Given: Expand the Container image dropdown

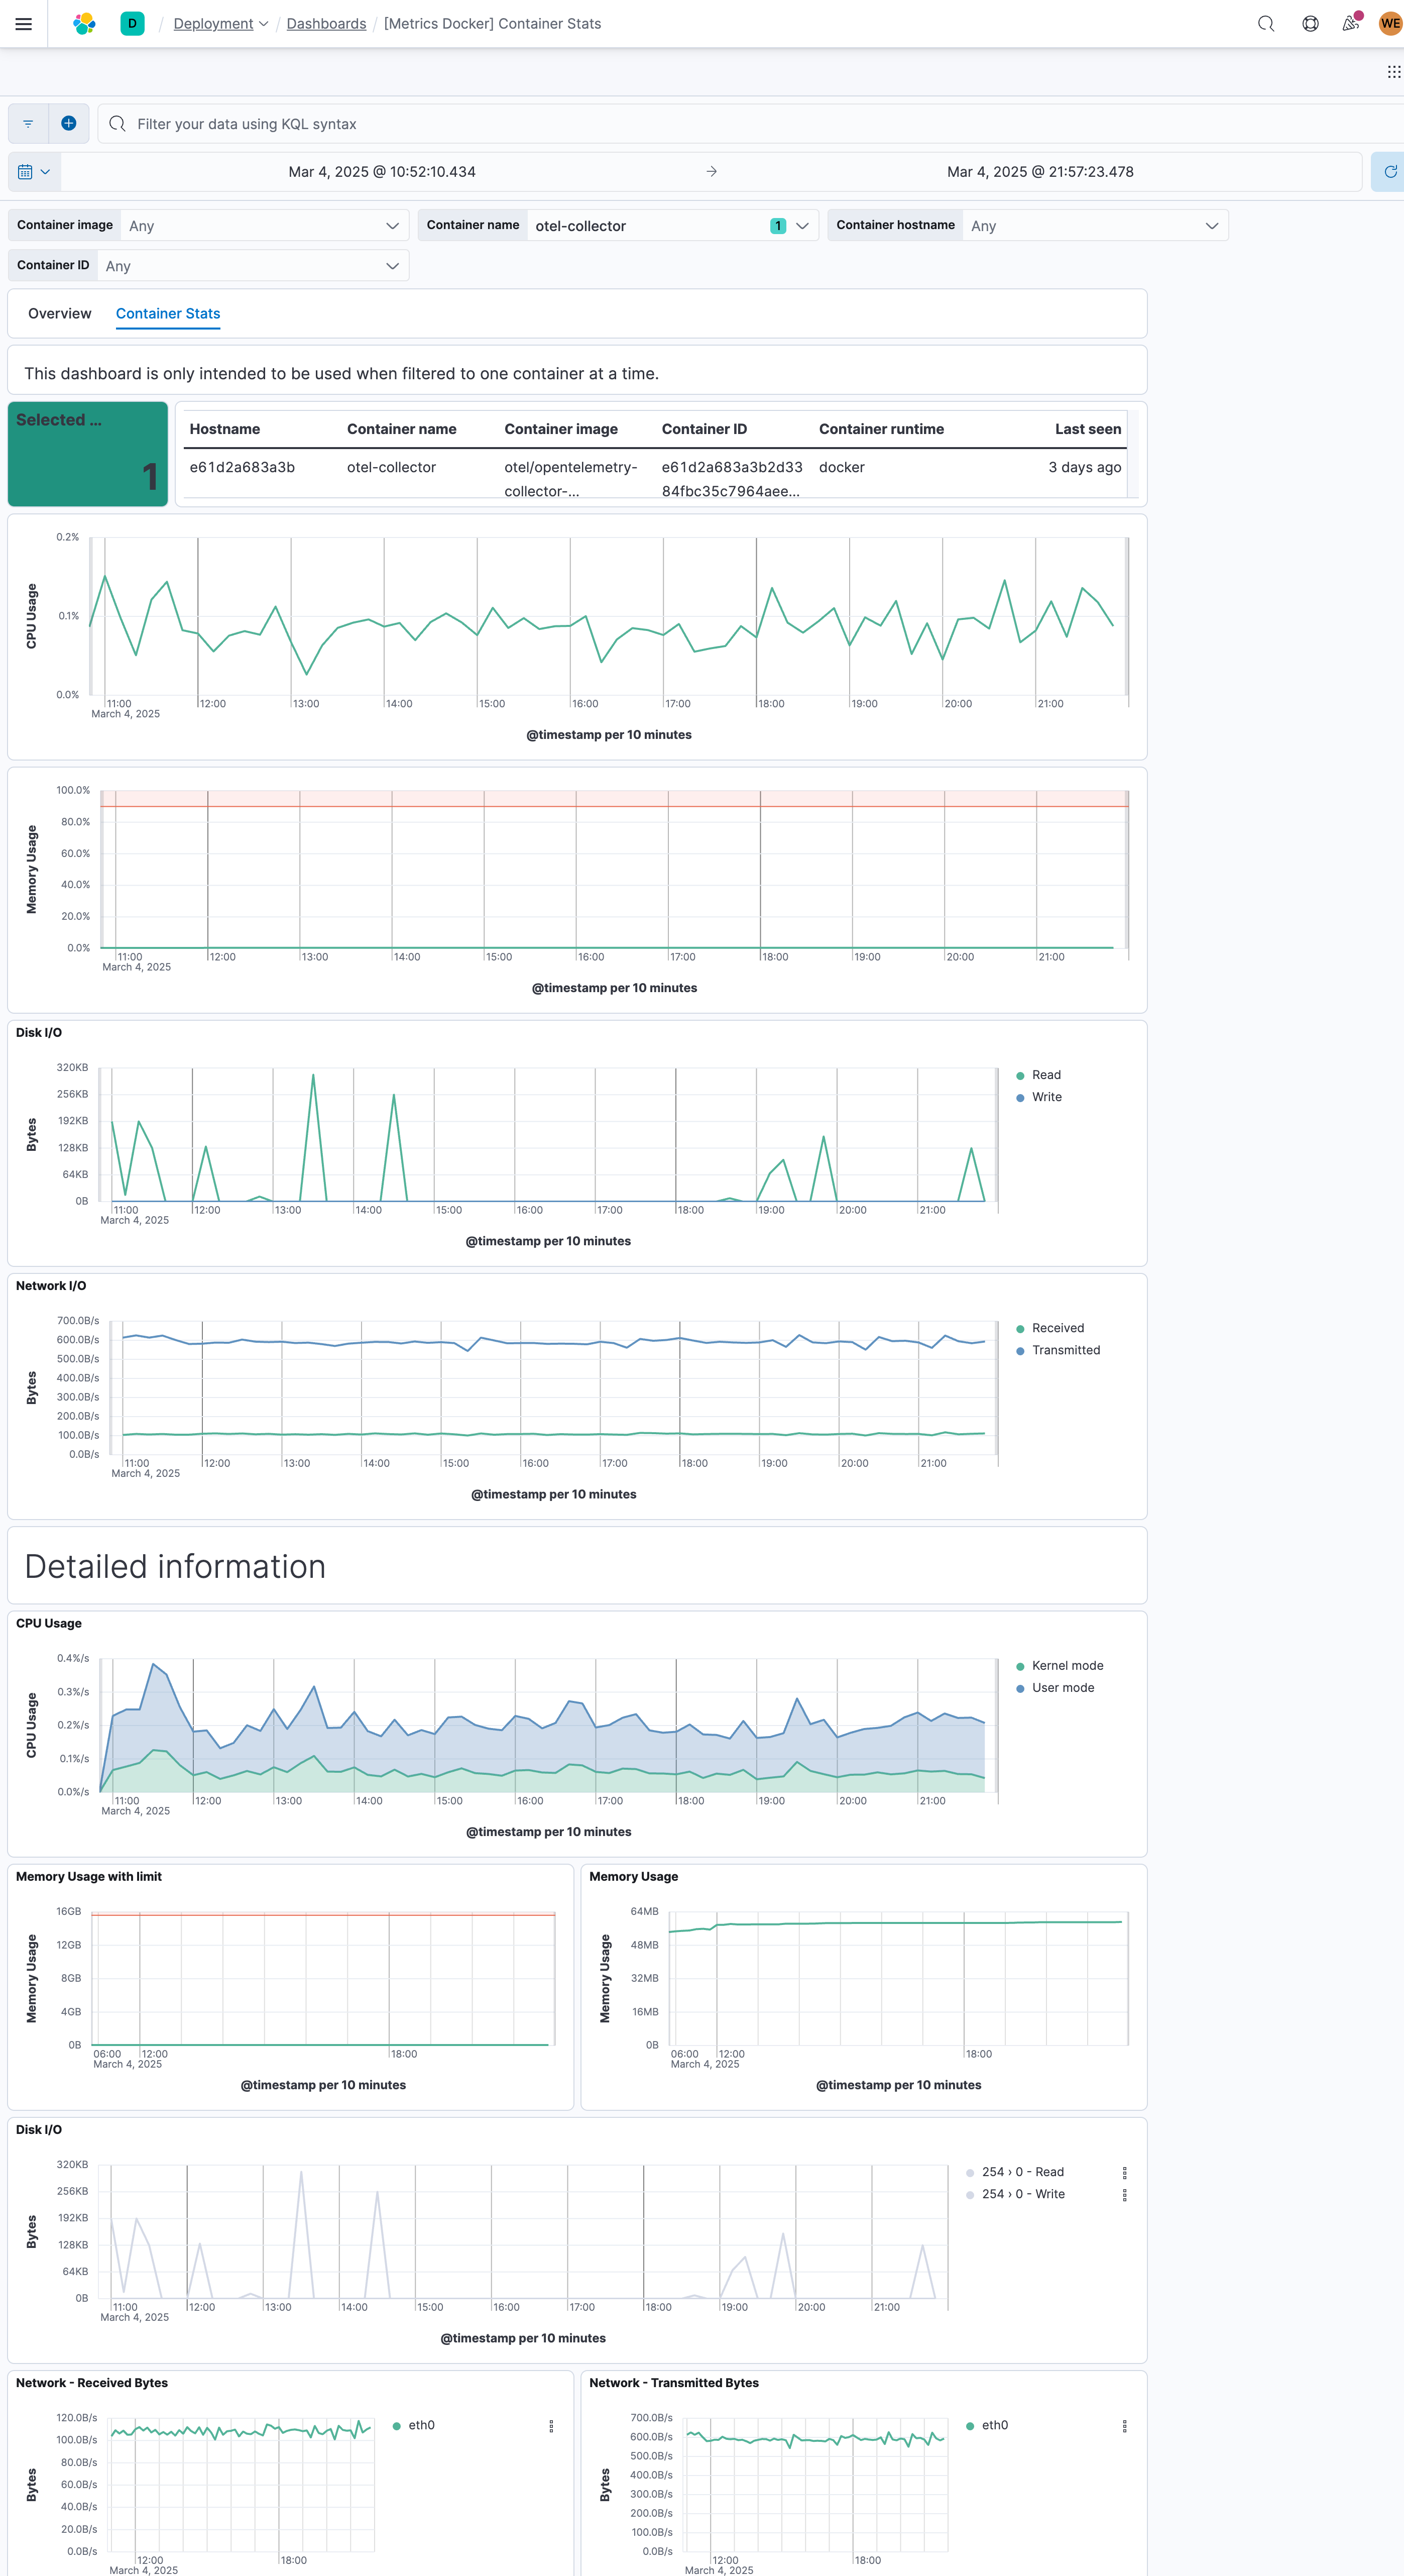Looking at the screenshot, I should click(264, 226).
